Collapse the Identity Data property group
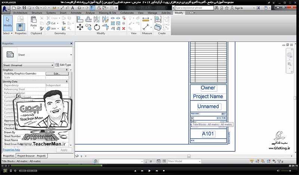Screen dimensions: 299x175 point(67,81)
